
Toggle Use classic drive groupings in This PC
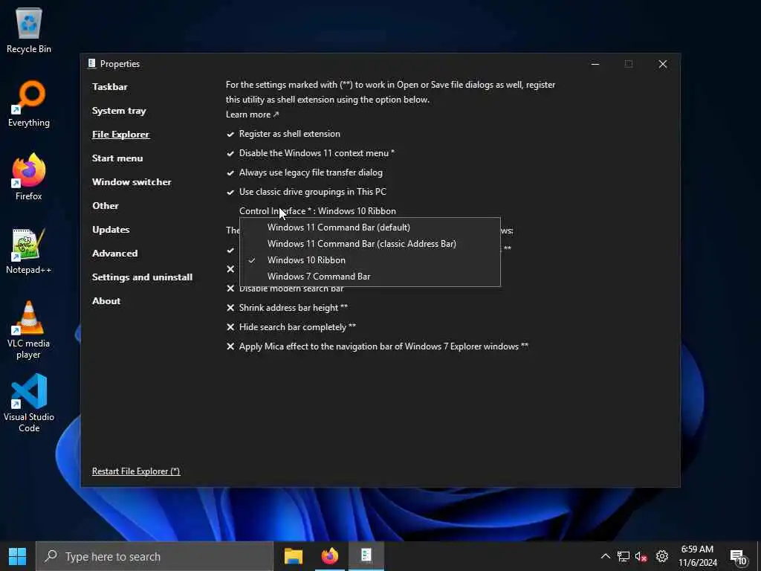point(306,192)
